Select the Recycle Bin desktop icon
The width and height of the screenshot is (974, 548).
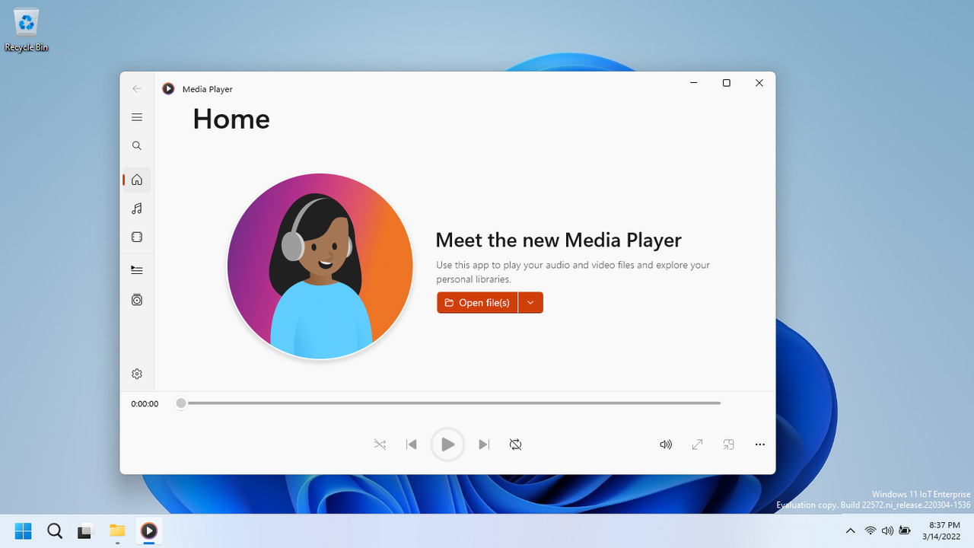(x=27, y=30)
